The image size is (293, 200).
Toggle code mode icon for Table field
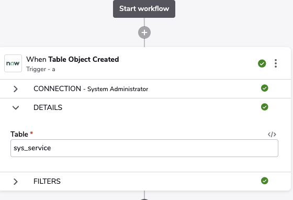[272, 135]
